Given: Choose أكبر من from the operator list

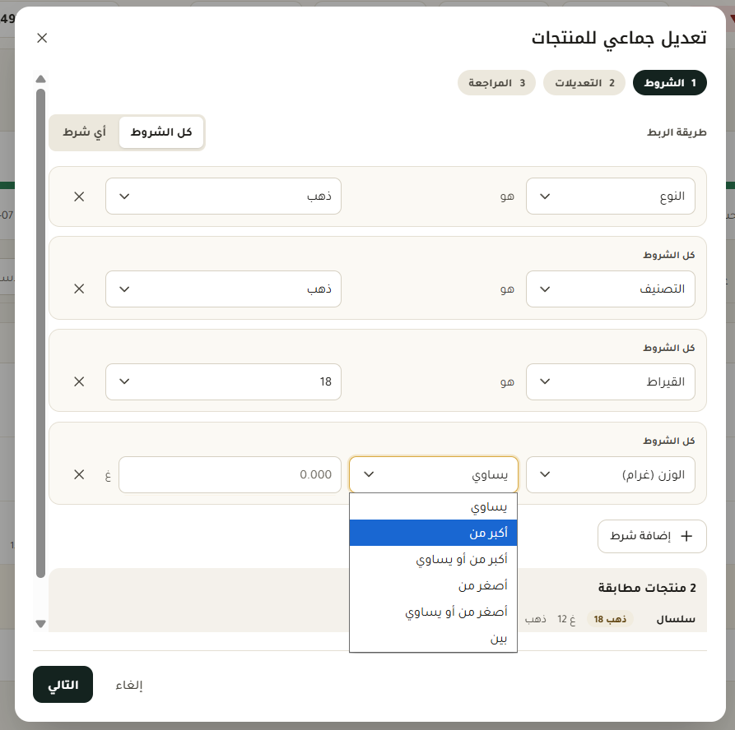Looking at the screenshot, I should [x=433, y=533].
